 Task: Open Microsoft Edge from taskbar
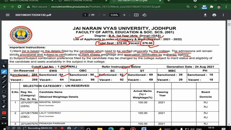pos(111,129)
